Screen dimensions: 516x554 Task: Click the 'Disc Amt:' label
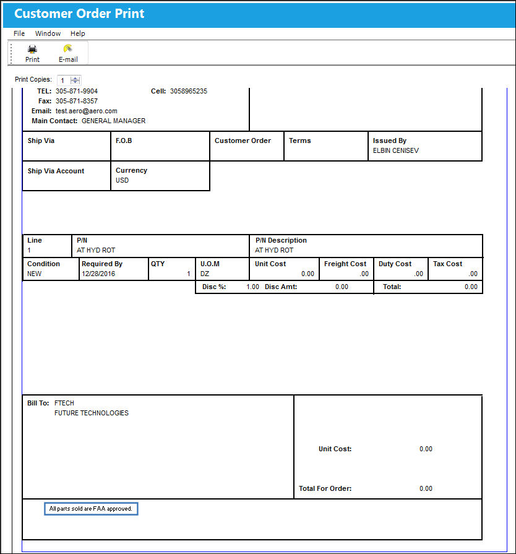pyautogui.click(x=281, y=287)
